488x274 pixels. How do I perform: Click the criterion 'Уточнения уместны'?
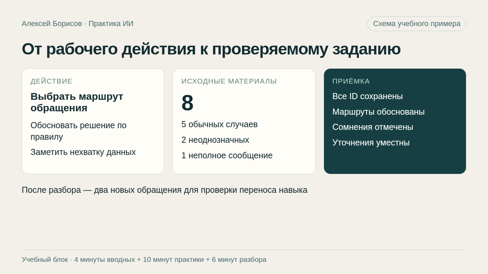click(371, 143)
